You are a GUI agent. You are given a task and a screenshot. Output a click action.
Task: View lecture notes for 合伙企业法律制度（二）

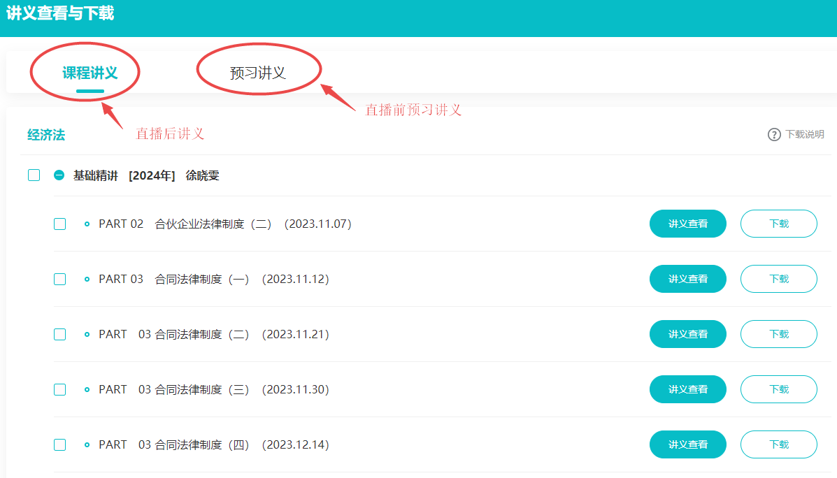[x=687, y=224]
